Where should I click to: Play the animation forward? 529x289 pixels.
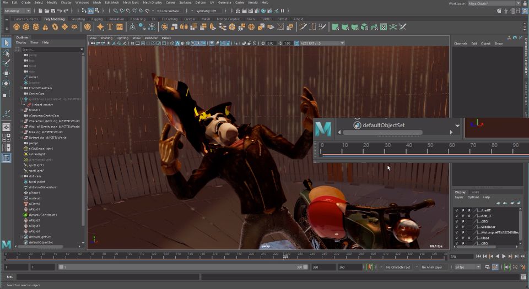click(504, 257)
